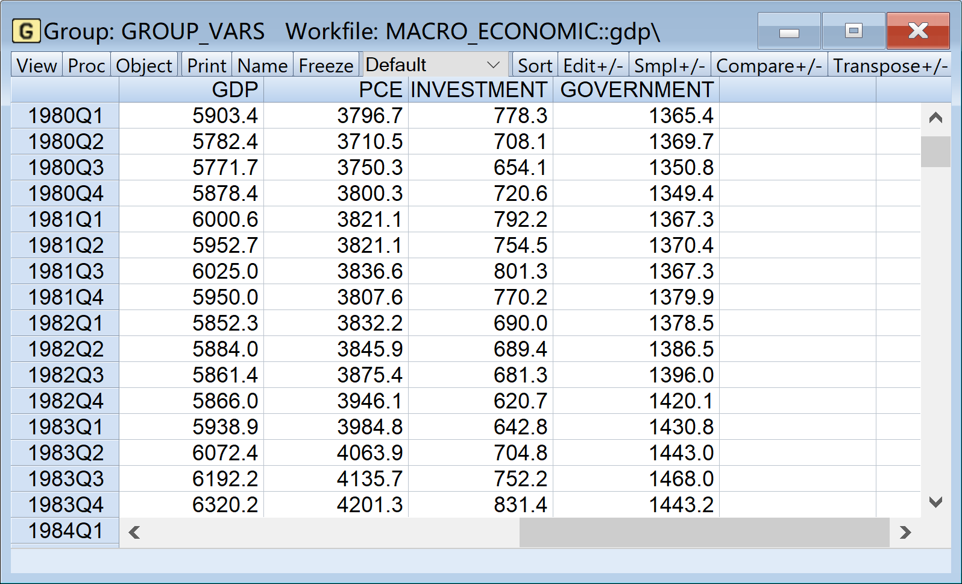
Task: Click the scroll up arrow
Action: click(x=935, y=118)
